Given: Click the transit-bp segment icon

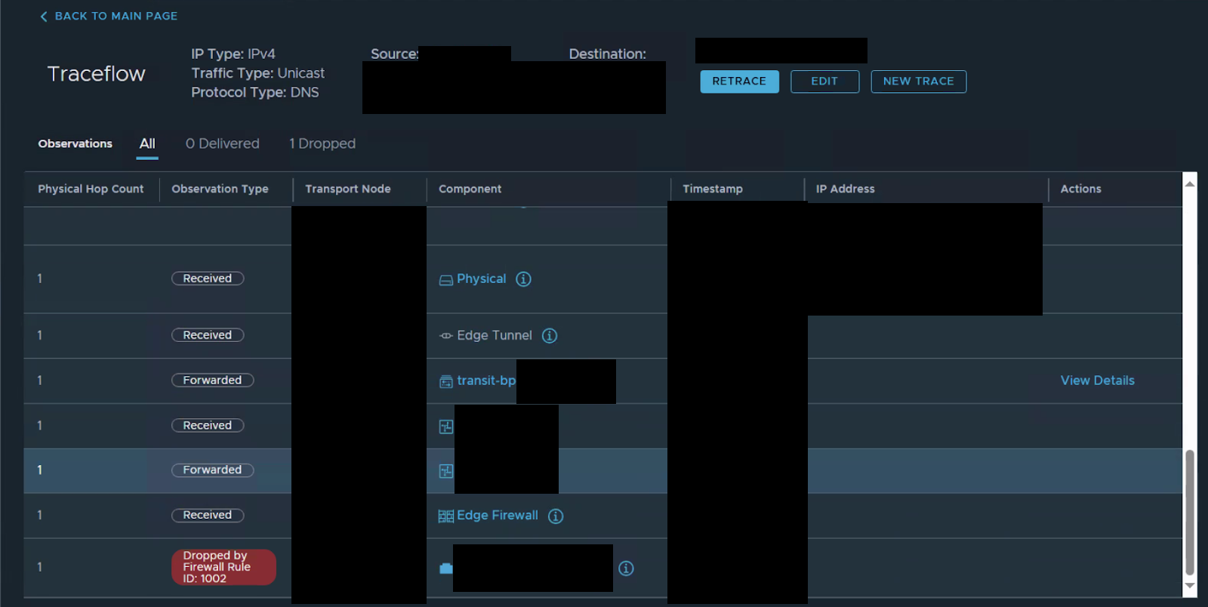Looking at the screenshot, I should (446, 382).
